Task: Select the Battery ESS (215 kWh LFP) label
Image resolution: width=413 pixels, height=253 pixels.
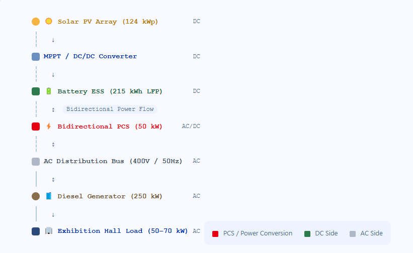Action: click(110, 91)
